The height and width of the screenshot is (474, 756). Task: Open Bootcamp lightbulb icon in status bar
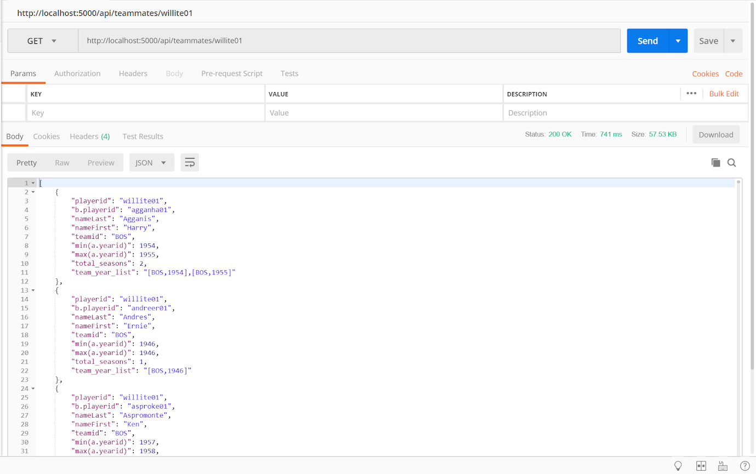678,466
